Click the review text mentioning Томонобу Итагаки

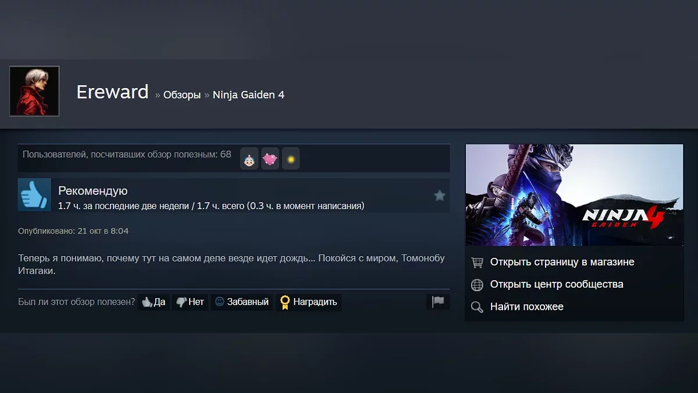(232, 264)
